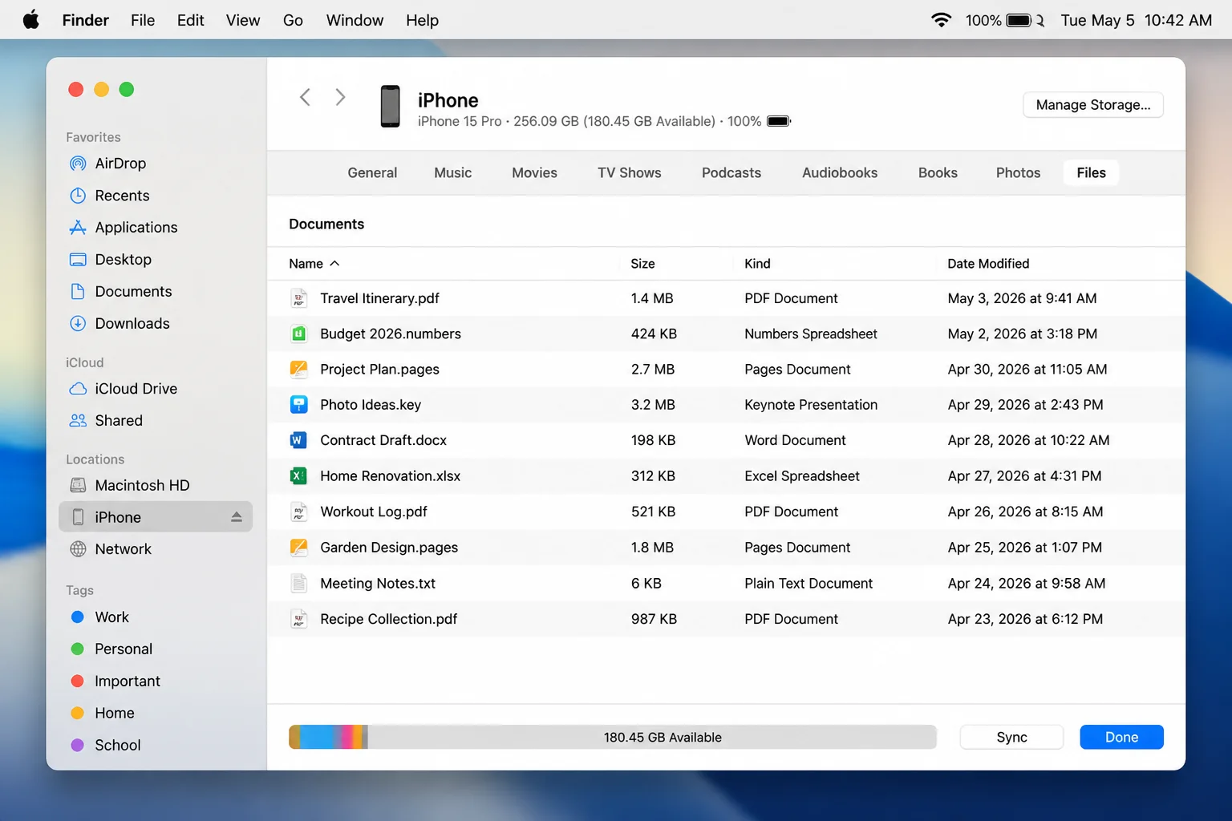Click the battery icon in menu bar
This screenshot has width=1232, height=821.
click(1019, 20)
